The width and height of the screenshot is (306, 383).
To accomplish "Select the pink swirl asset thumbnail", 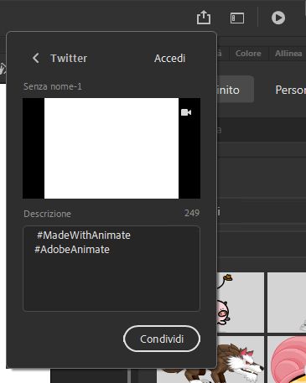I will [287, 360].
